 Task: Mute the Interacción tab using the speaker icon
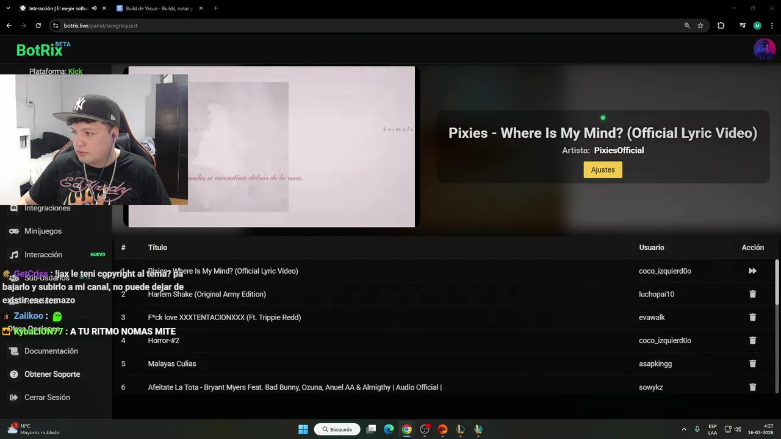coord(94,9)
